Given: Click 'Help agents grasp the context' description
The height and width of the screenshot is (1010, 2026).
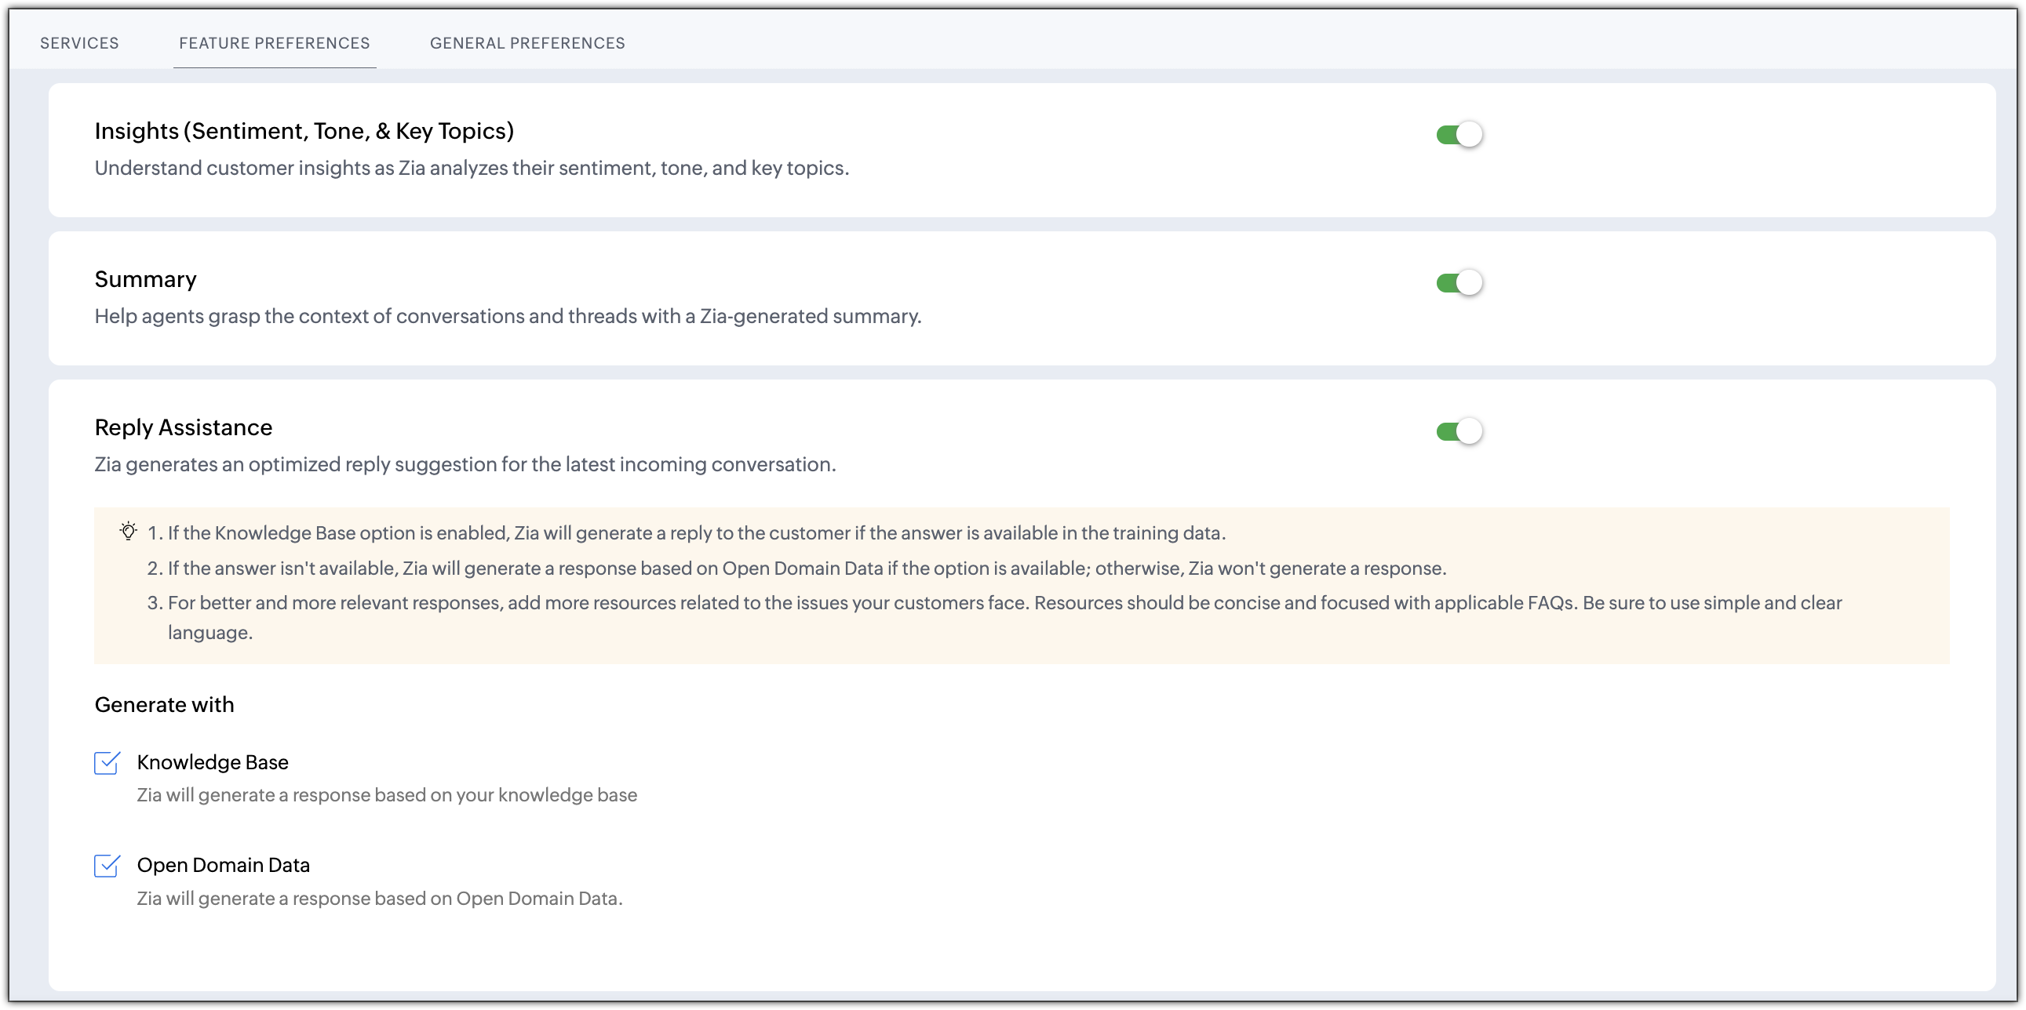Looking at the screenshot, I should (x=508, y=316).
